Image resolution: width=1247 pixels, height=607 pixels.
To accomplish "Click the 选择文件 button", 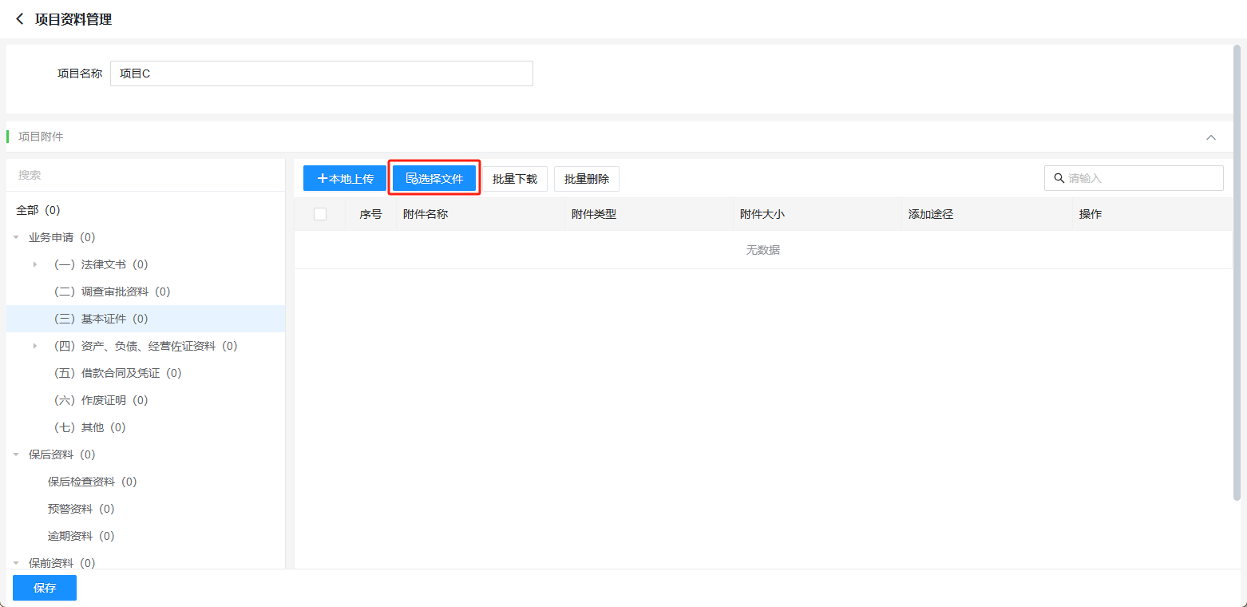I will 434,179.
